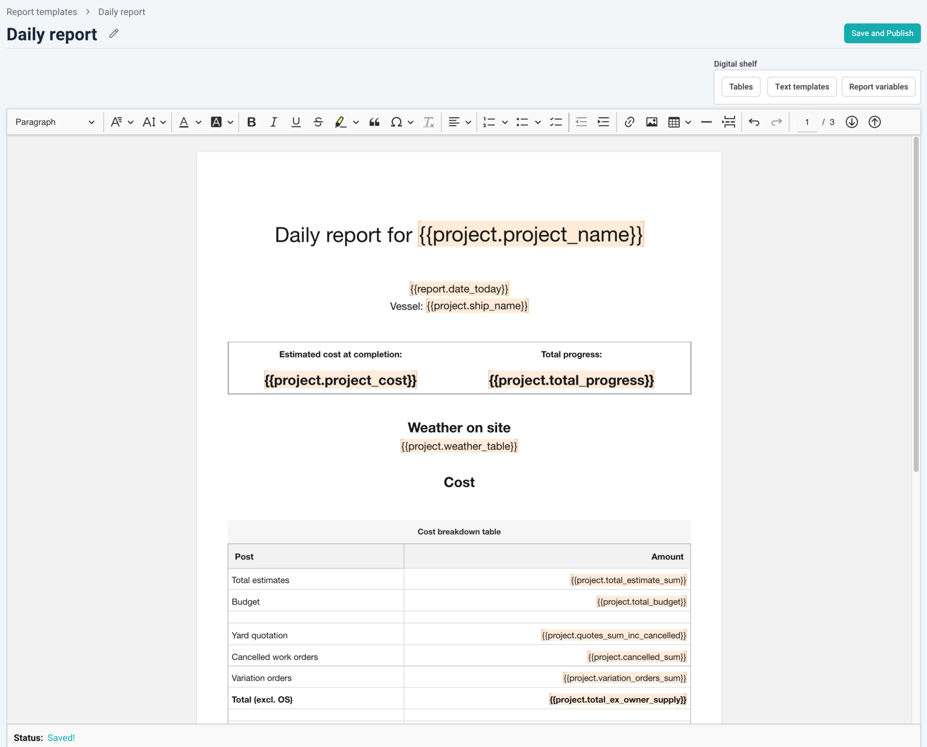The image size is (927, 747).
Task: Click the {{project.total_budget}} cell
Action: [547, 601]
